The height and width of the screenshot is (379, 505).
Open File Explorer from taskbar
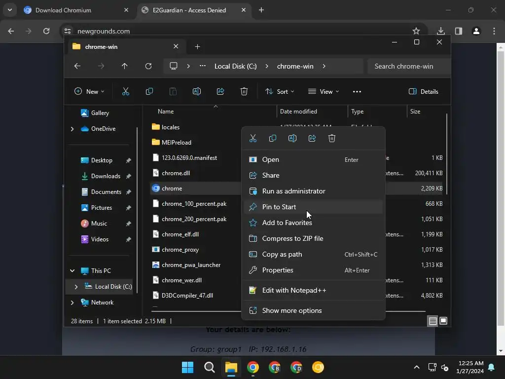[x=231, y=367]
